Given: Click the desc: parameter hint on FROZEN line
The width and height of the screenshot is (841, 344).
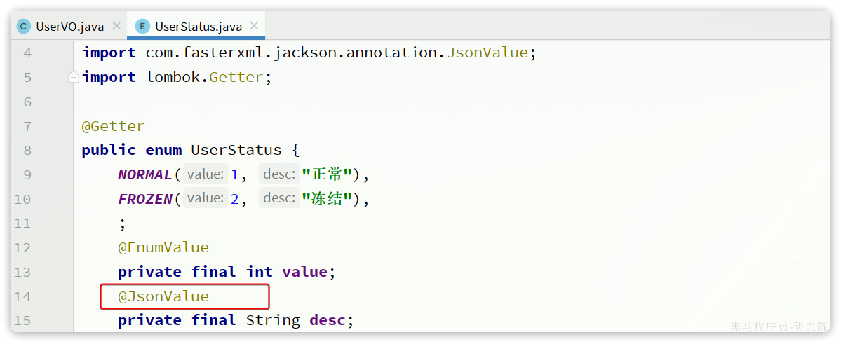Looking at the screenshot, I should click(x=279, y=198).
